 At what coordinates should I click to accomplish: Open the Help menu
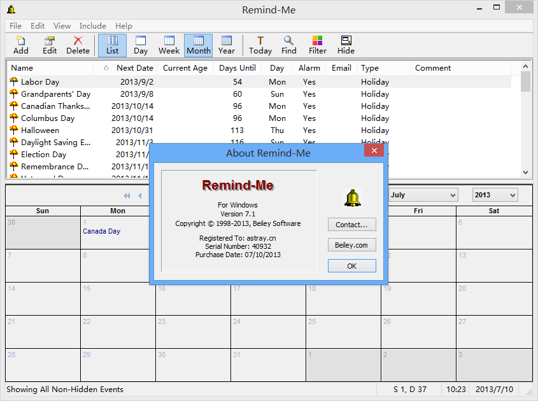click(x=124, y=26)
